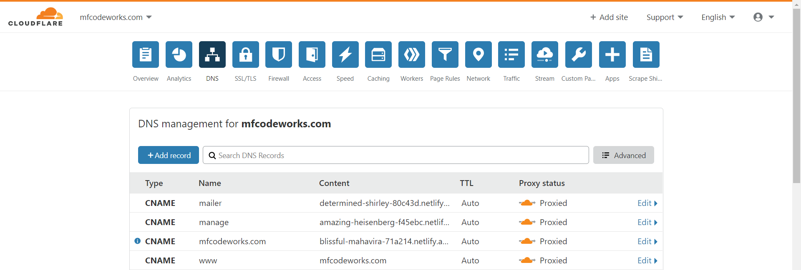The width and height of the screenshot is (801, 270).
Task: Expand the mfcodeworks.com site dropdown
Action: coord(116,17)
